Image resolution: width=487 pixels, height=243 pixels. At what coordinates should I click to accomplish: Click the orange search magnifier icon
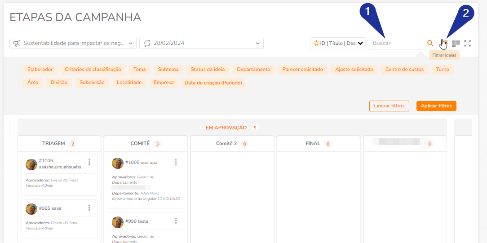(x=430, y=43)
